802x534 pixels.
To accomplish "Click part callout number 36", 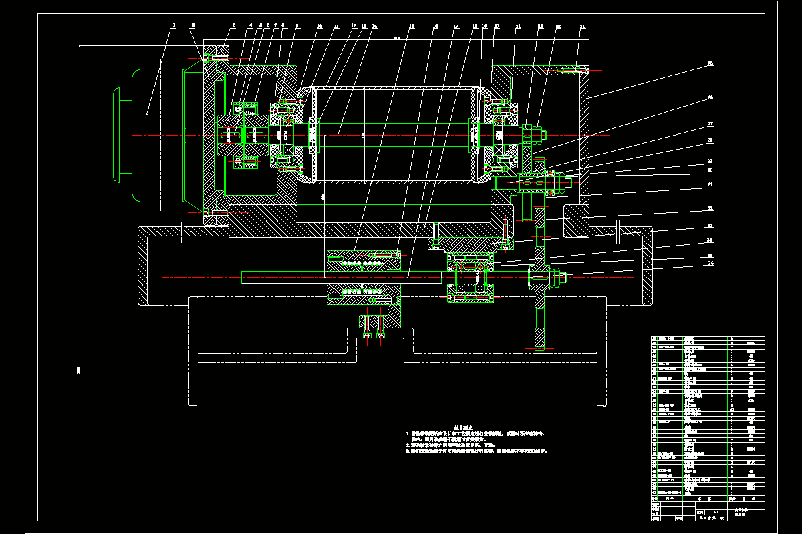I will tap(710, 264).
